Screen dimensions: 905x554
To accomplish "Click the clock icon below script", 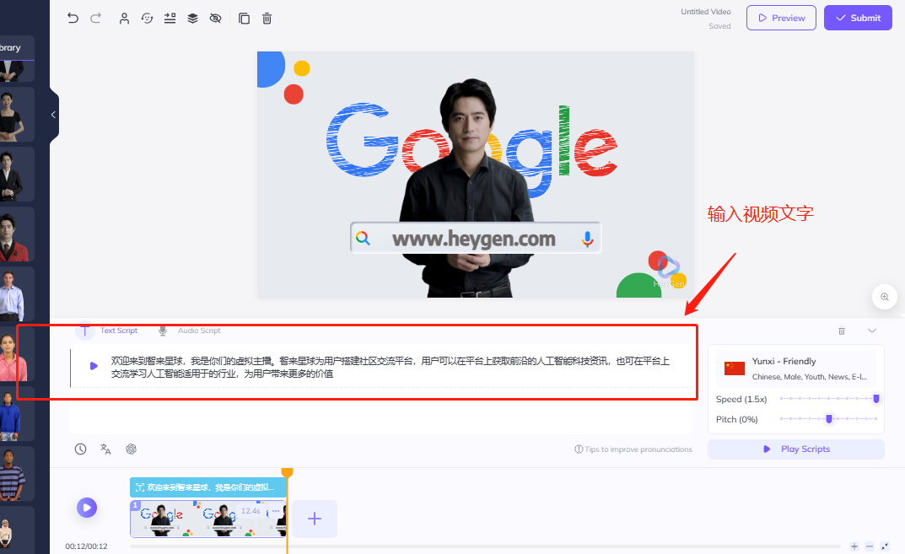I will point(80,449).
